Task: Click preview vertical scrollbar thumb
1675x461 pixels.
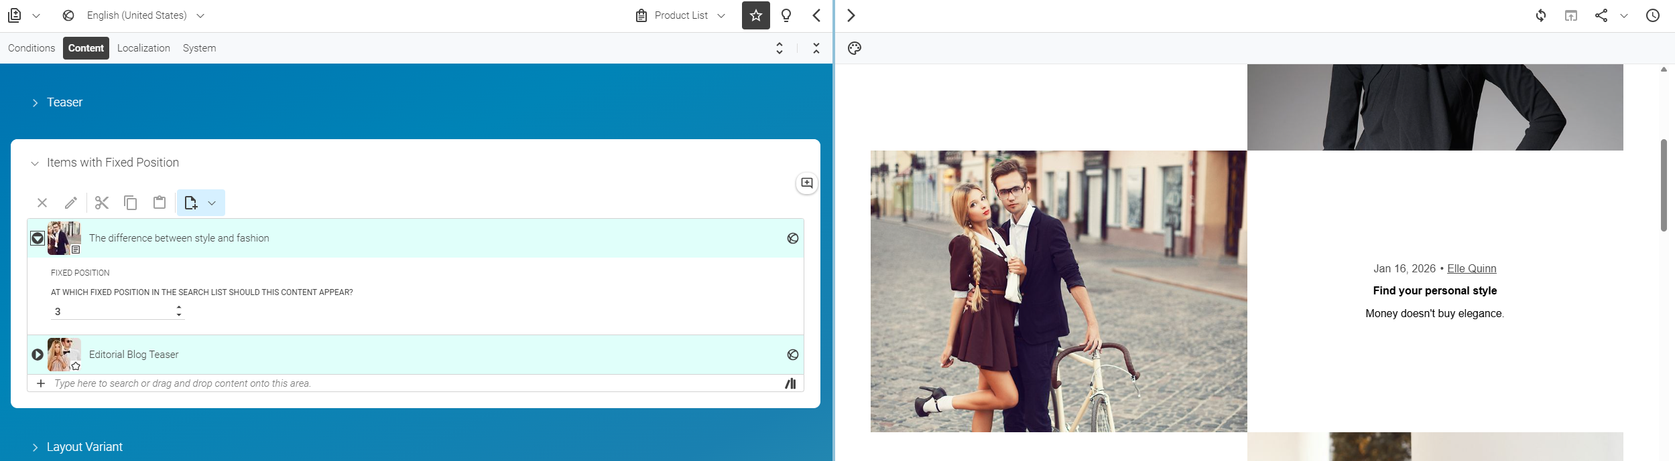Action: [1664, 185]
